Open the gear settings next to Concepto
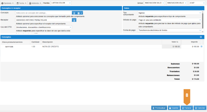Image resolution: width=207 pixels, height=112 pixels. coord(80,13)
